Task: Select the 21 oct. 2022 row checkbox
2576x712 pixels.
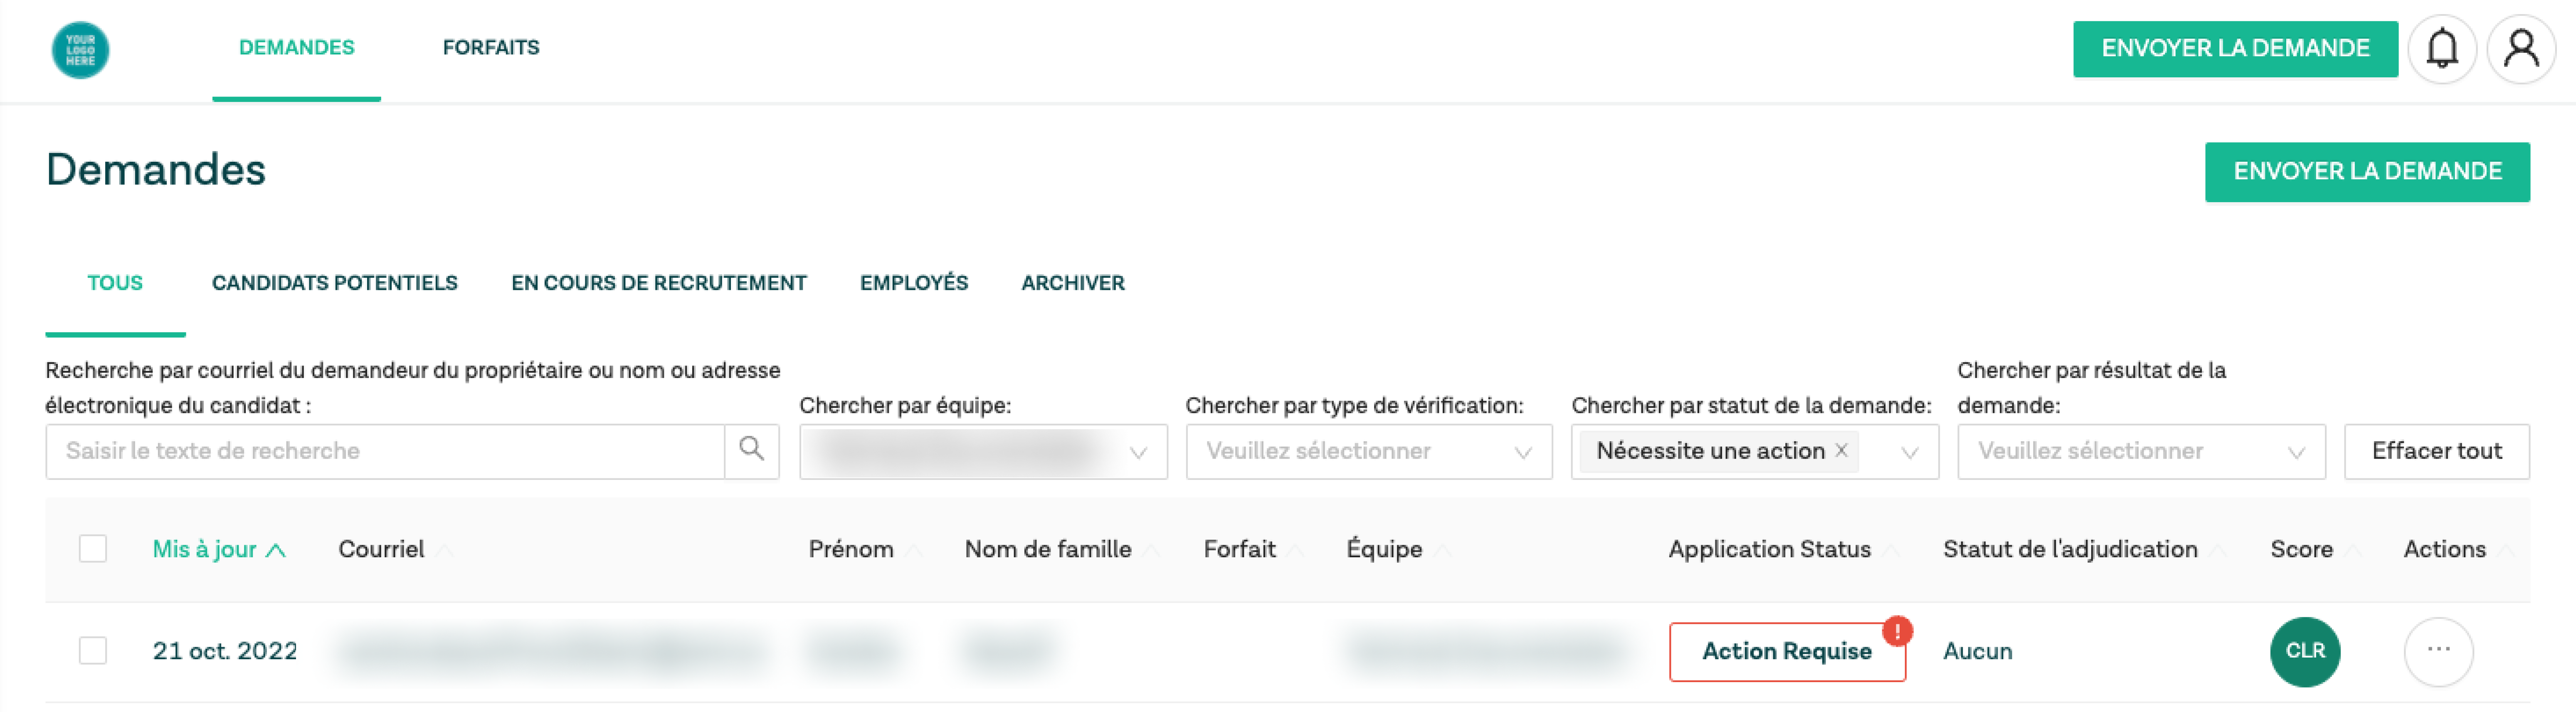Action: [x=93, y=651]
